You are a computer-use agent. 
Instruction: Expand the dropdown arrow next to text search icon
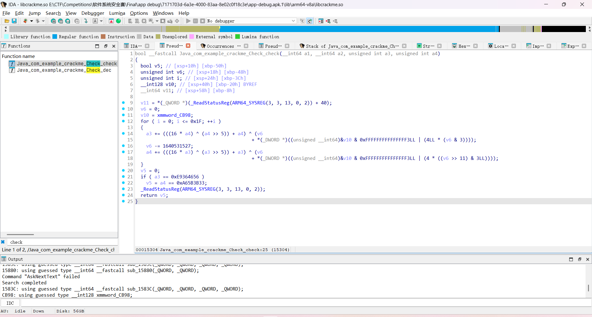(101, 21)
